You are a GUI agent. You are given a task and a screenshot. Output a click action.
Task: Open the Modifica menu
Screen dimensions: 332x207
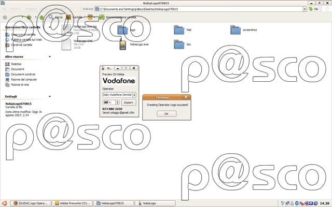coord(15,9)
